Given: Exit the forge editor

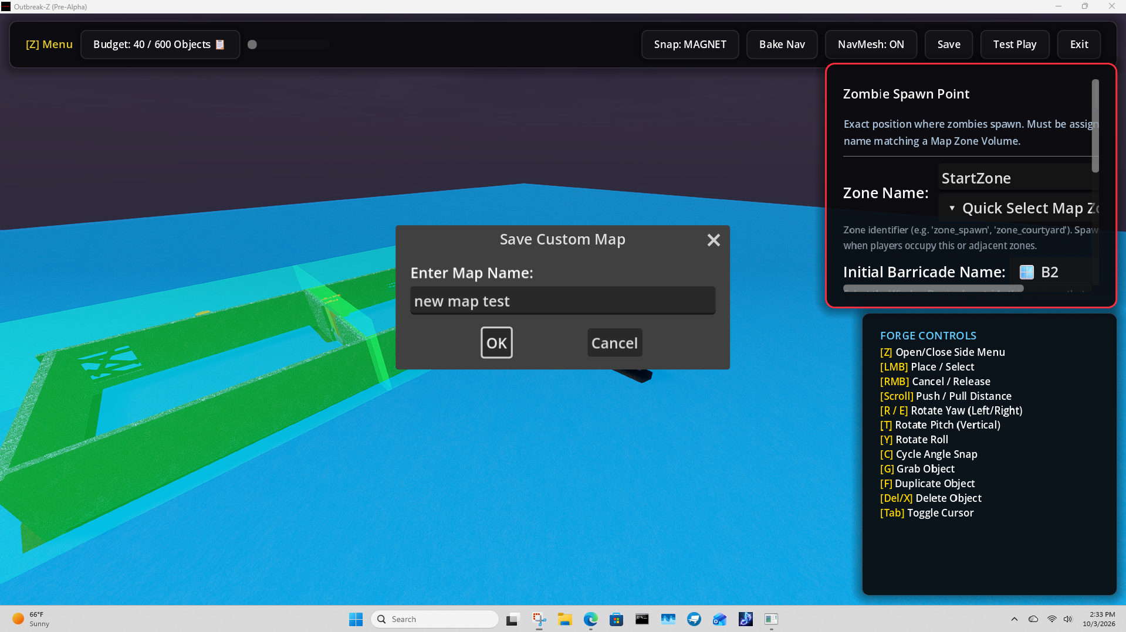Looking at the screenshot, I should tap(1079, 45).
